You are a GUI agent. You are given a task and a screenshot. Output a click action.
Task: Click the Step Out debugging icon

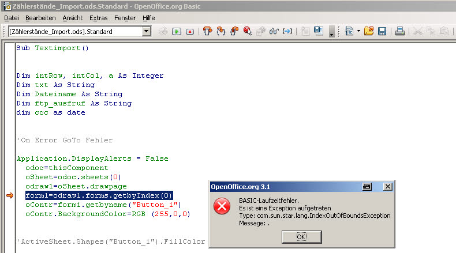pyautogui.click(x=234, y=31)
